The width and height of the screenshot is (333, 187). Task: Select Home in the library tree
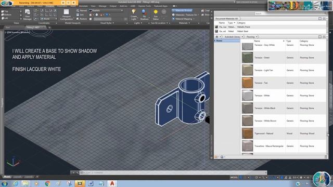[227, 41]
